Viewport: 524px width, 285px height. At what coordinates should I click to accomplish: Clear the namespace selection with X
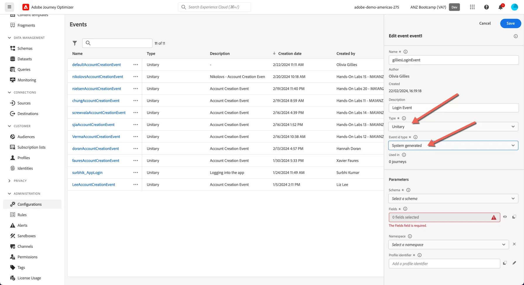(514, 244)
